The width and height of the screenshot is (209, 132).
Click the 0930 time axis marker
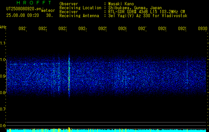203,29
